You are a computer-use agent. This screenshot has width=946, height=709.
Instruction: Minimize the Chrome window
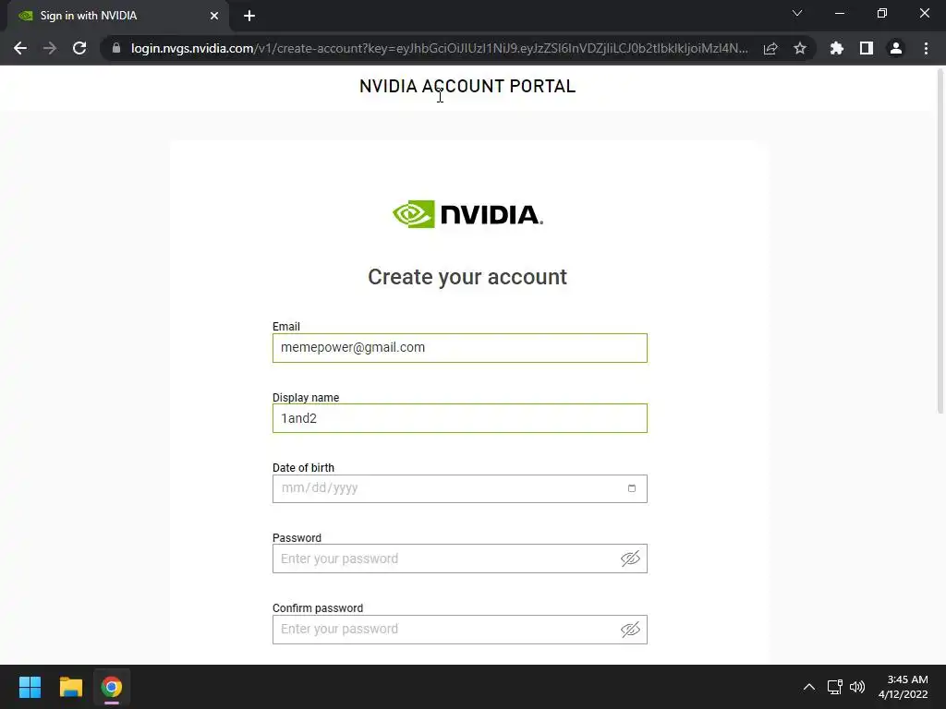pyautogui.click(x=839, y=13)
